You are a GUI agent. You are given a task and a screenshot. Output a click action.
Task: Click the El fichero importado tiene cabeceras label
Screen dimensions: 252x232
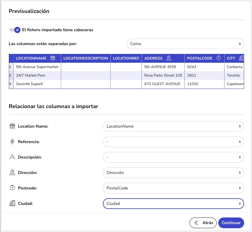point(57,30)
